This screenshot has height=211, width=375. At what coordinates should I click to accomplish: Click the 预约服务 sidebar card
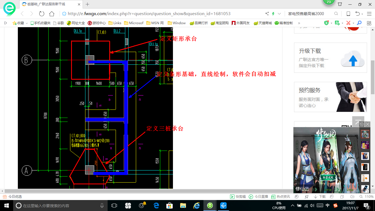click(x=331, y=97)
